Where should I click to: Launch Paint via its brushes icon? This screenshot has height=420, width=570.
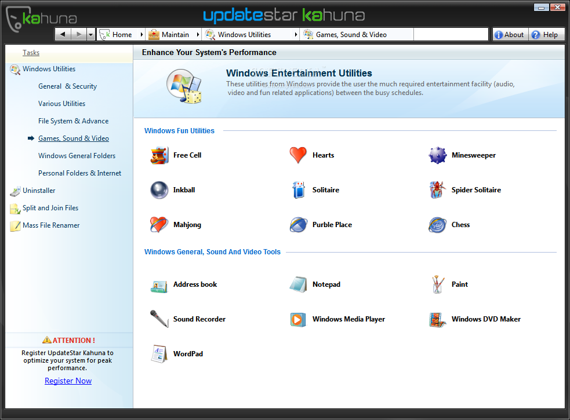pyautogui.click(x=437, y=284)
